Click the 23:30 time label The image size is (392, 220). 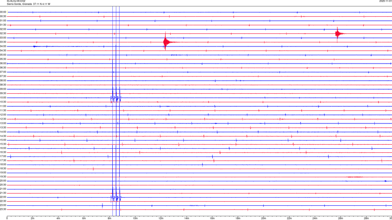point(3,209)
